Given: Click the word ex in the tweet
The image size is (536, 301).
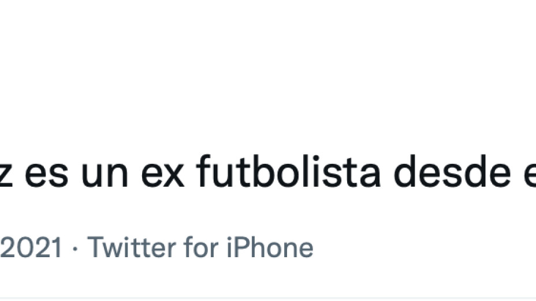Looking at the screenshot, I should pos(163,175).
